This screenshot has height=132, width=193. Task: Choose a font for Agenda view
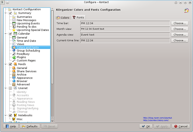point(180,35)
